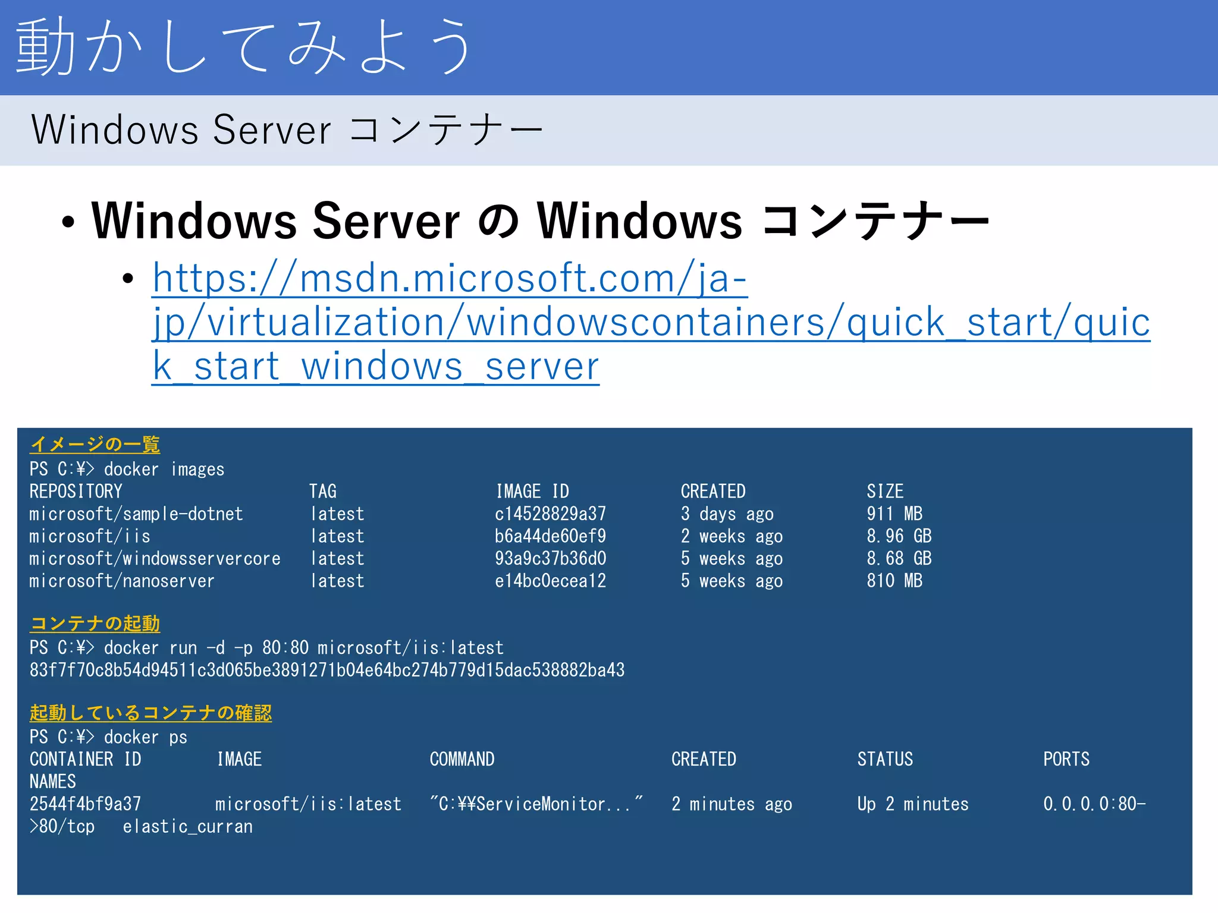Click image ID b6a44de60ef9

(551, 536)
